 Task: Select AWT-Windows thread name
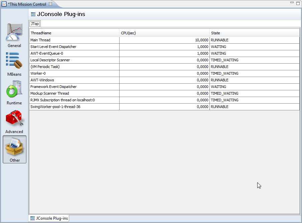point(42,80)
